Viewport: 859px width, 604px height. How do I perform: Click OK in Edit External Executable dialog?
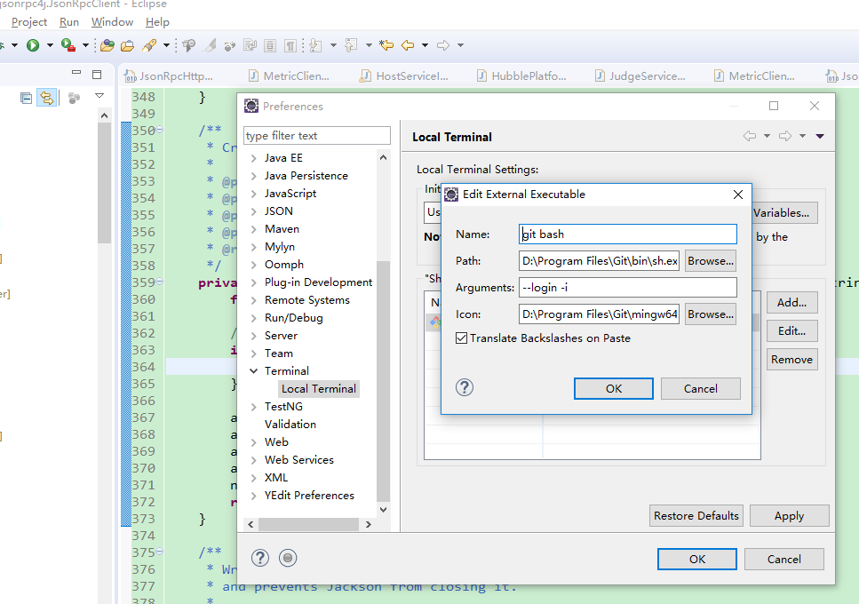(613, 388)
